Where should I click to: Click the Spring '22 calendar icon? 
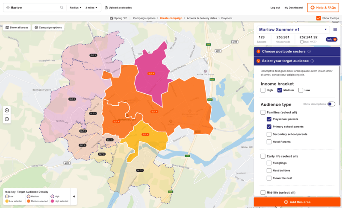point(112,18)
